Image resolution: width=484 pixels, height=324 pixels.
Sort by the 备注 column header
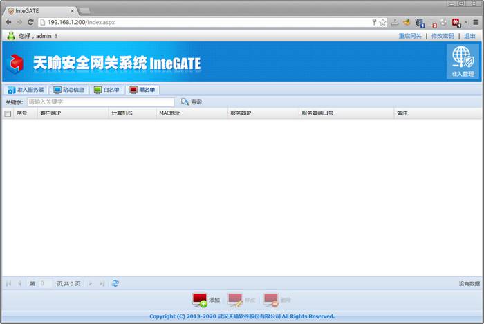[438, 113]
